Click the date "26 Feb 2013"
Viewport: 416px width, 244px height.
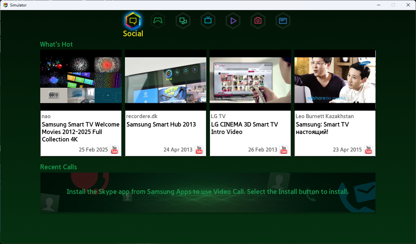[263, 150]
